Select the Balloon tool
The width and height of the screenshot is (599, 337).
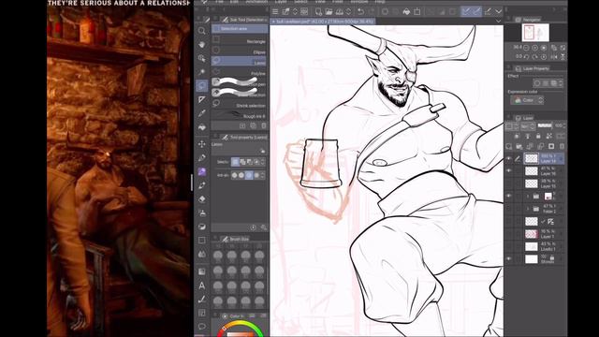point(202,327)
